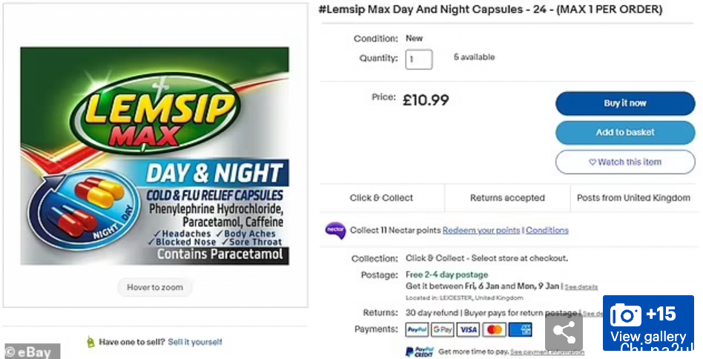Viewport: 703px width, 359px height.
Task: Open the Sell it yourself link
Action: [x=194, y=342]
